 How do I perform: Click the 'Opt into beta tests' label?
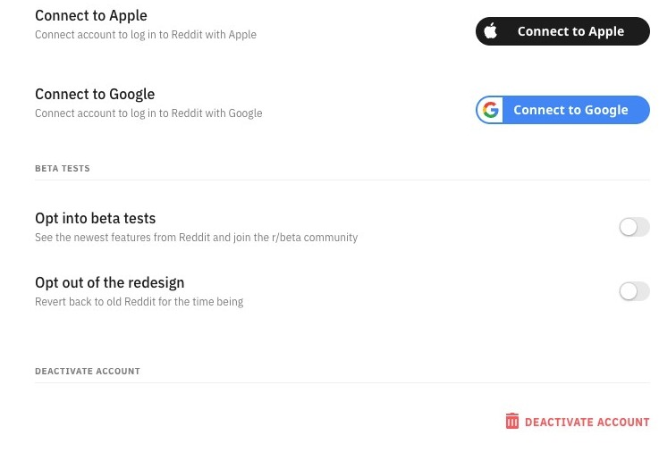(95, 218)
